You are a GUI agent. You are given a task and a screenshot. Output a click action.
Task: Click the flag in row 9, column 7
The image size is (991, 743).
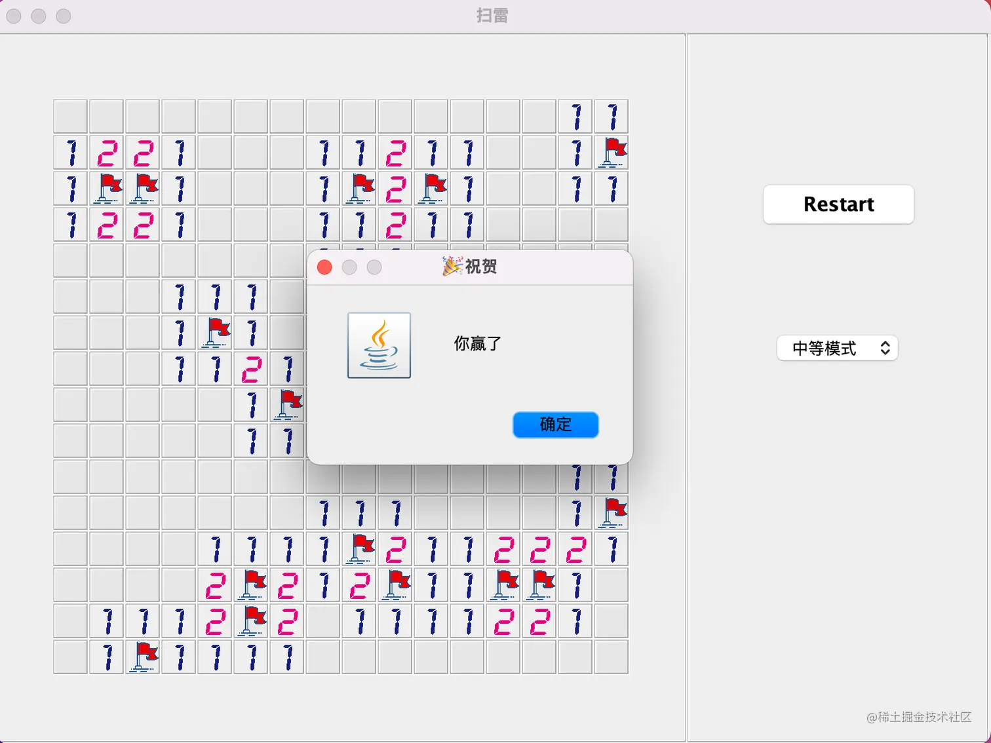click(x=287, y=405)
